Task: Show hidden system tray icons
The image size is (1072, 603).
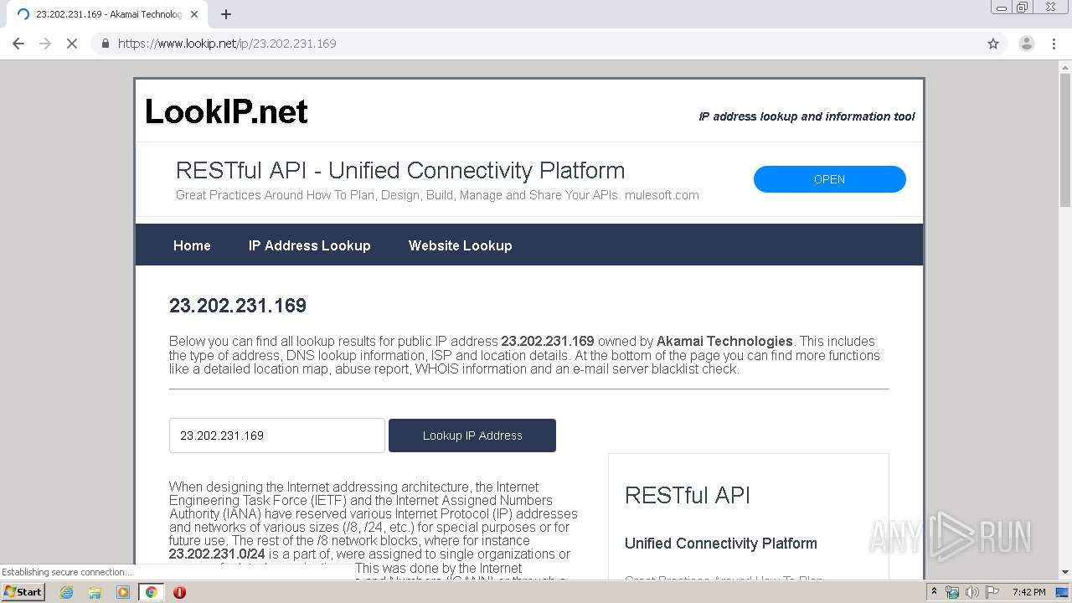Action: click(934, 592)
